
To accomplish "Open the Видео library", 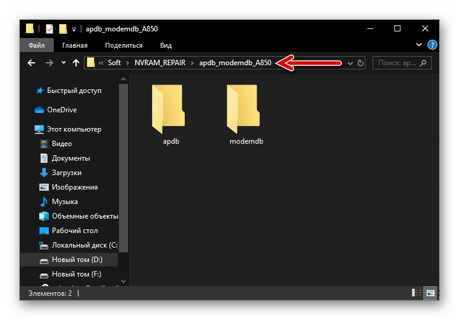I will [56, 144].
